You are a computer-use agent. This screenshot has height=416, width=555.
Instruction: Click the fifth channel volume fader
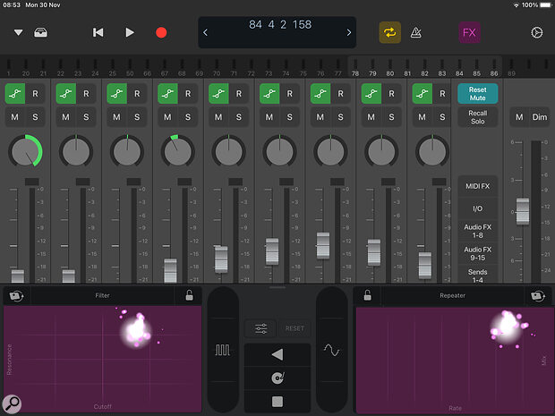point(221,259)
